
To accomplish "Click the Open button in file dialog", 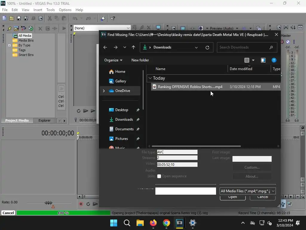I will tap(232, 197).
